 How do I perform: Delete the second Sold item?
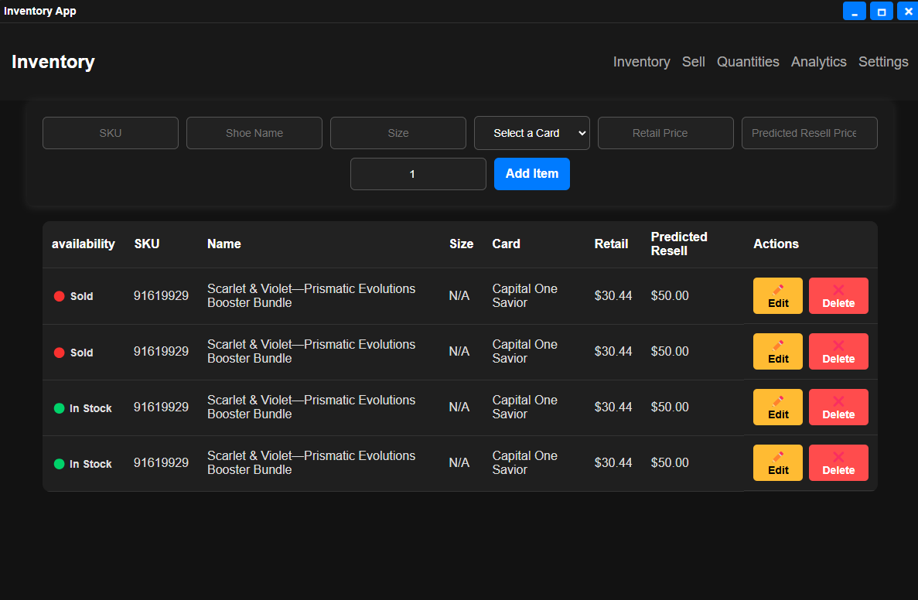838,351
